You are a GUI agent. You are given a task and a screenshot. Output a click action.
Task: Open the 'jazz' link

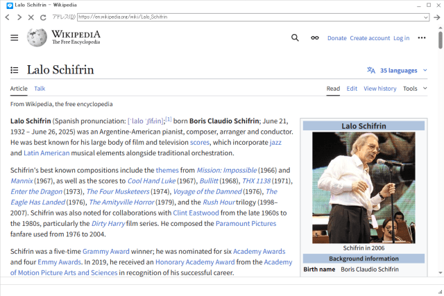click(275, 142)
